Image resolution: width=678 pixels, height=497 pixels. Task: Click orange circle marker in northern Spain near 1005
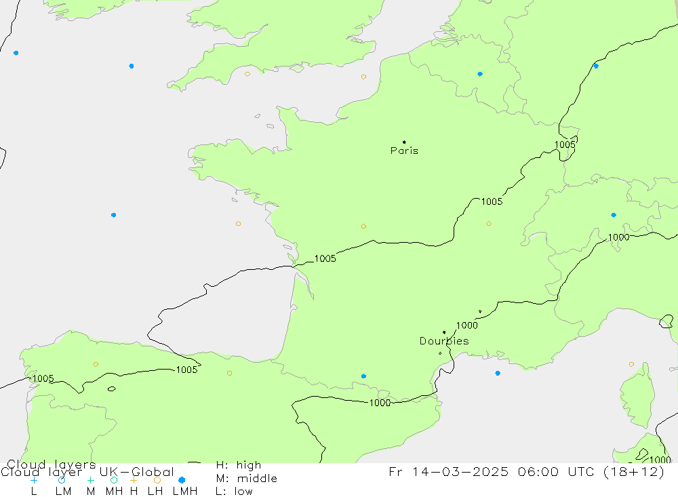(x=229, y=374)
